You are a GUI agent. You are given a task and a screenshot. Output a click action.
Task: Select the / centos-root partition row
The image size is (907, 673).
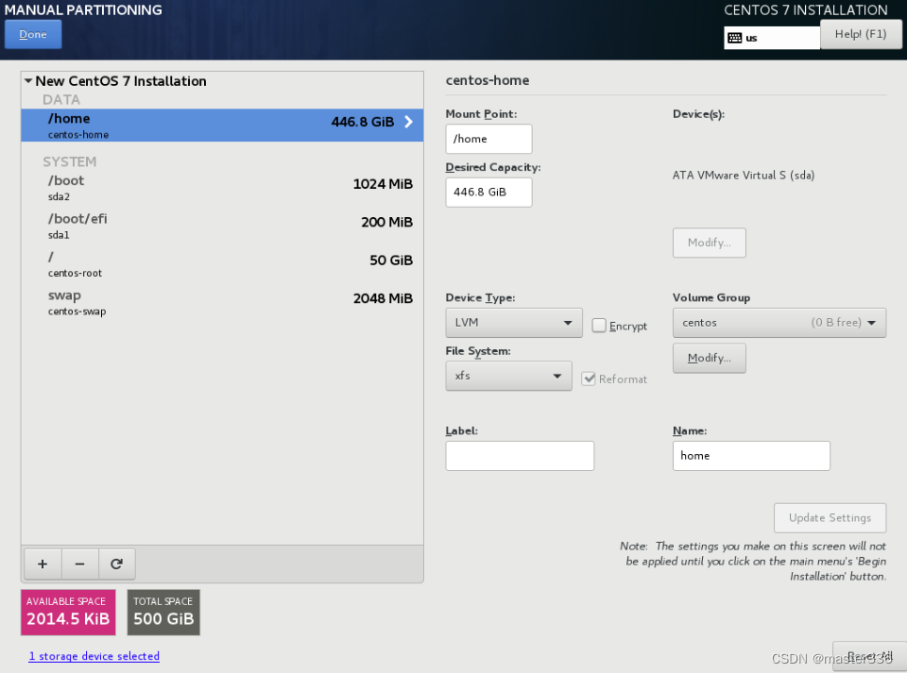point(222,264)
